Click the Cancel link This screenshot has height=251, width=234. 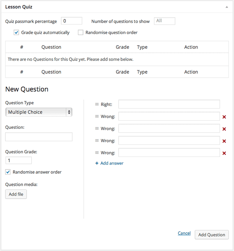[184, 233]
